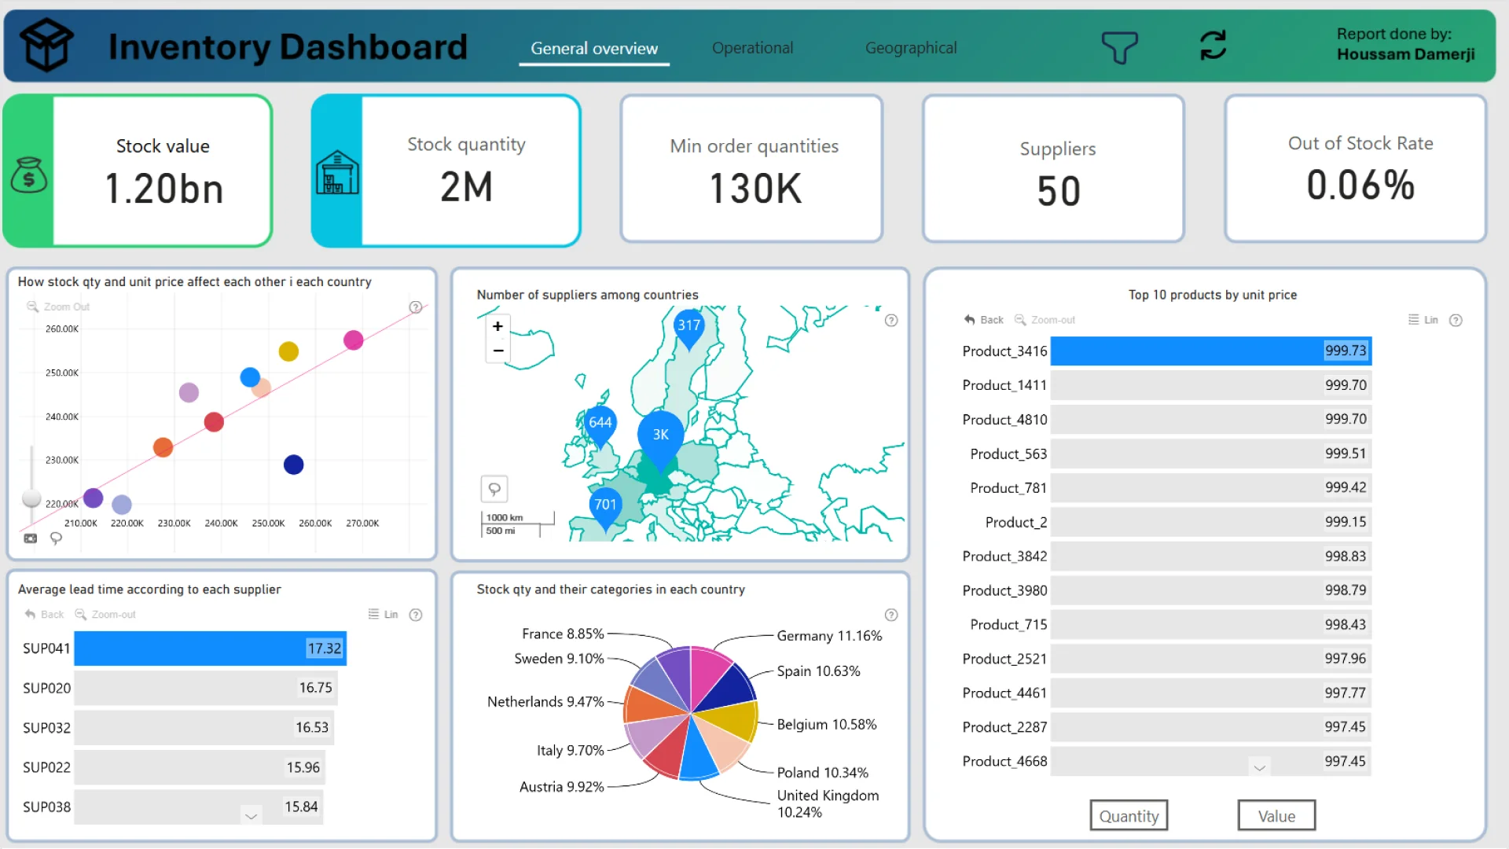
Task: Click lasso icon below the scatter chart
Action: [x=56, y=538]
